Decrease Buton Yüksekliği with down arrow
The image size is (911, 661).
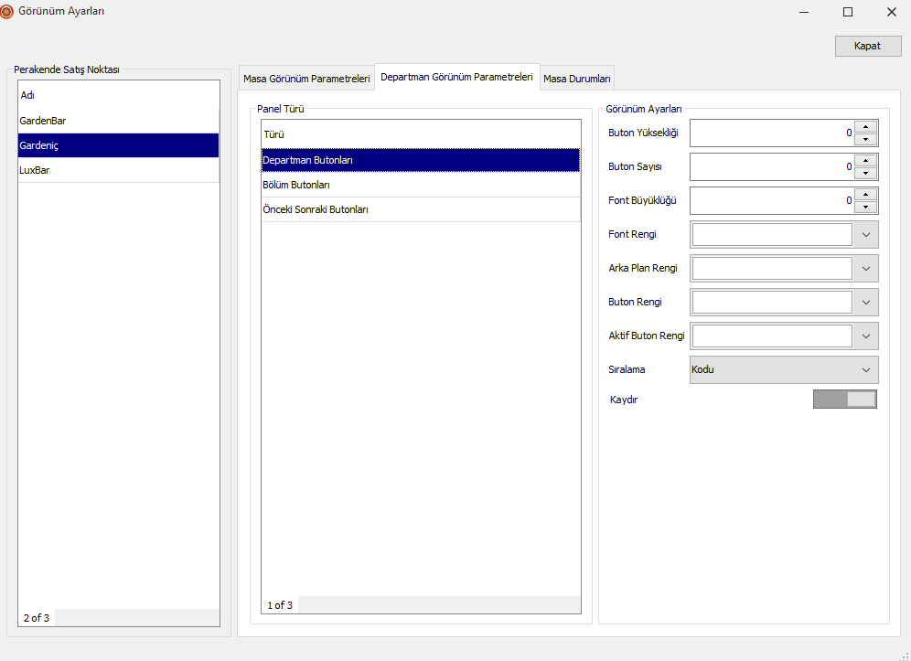[x=865, y=140]
